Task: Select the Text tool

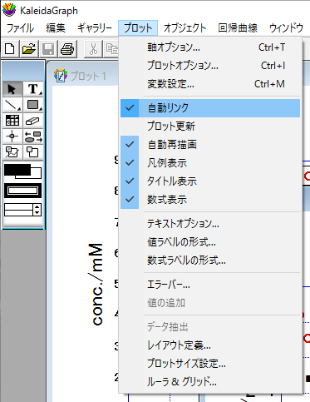Action: (33, 89)
